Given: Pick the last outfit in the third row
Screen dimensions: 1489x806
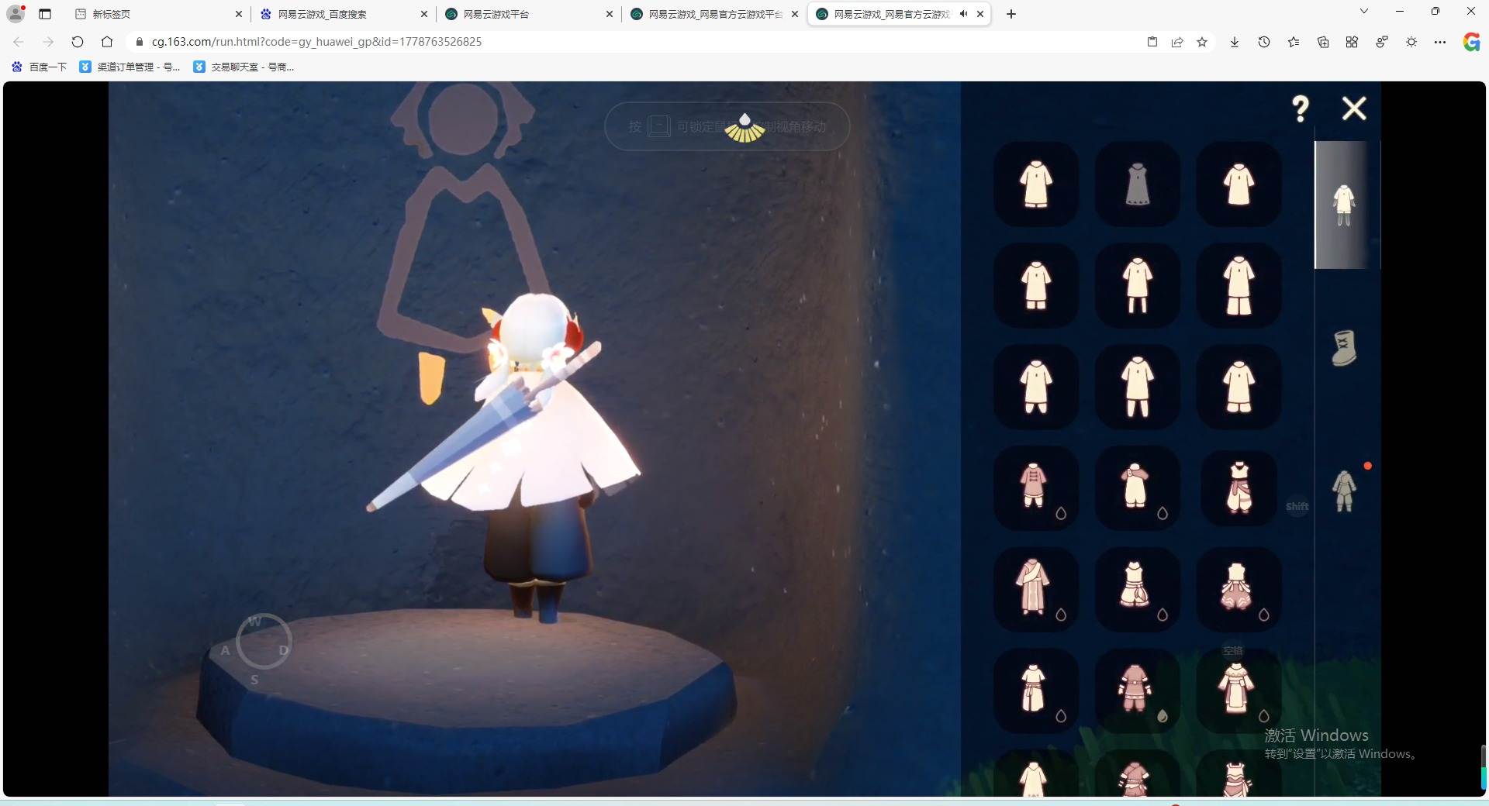Looking at the screenshot, I should pos(1239,387).
